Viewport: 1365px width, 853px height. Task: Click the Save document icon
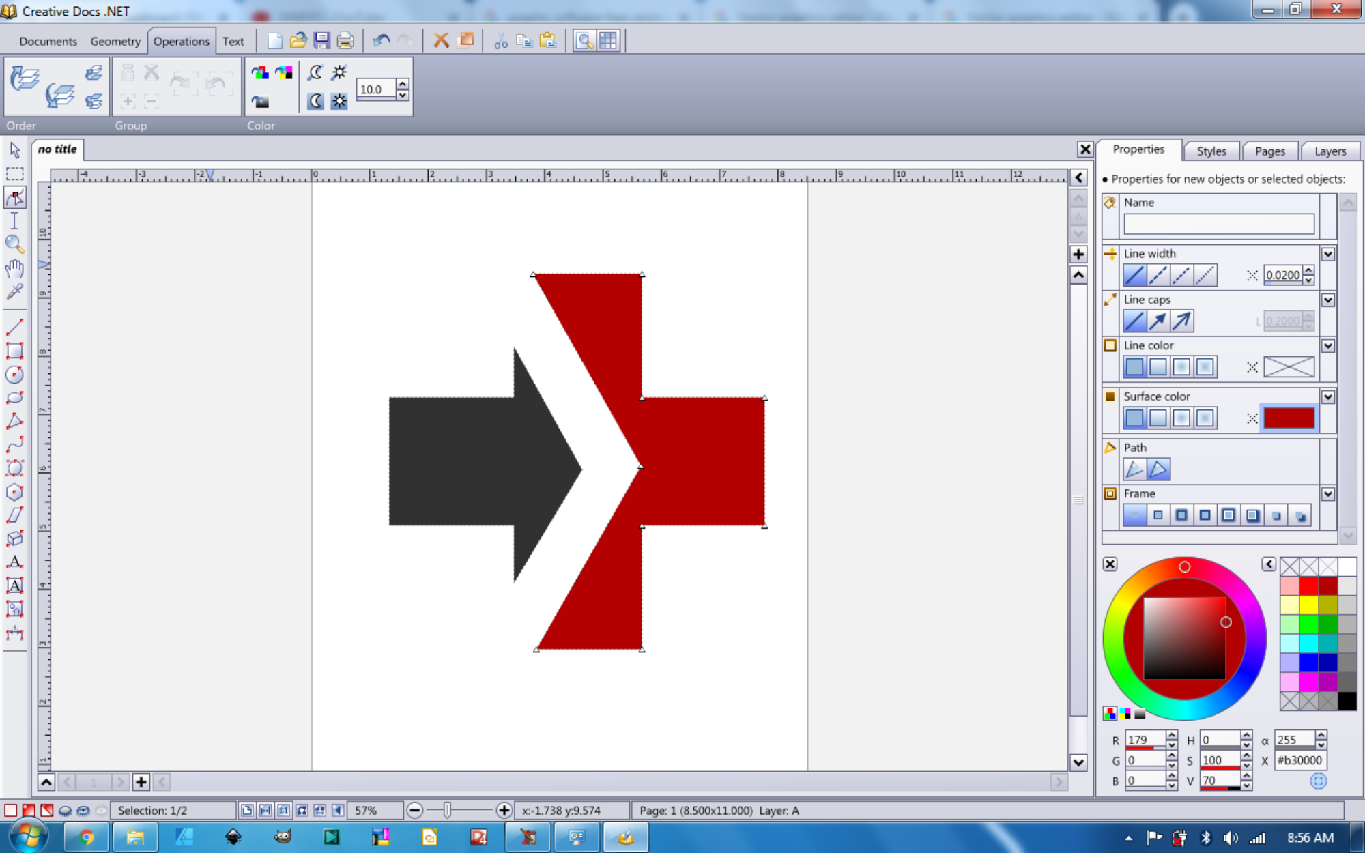click(x=321, y=41)
